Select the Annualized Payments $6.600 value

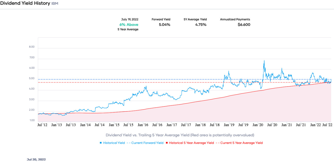coord(244,25)
